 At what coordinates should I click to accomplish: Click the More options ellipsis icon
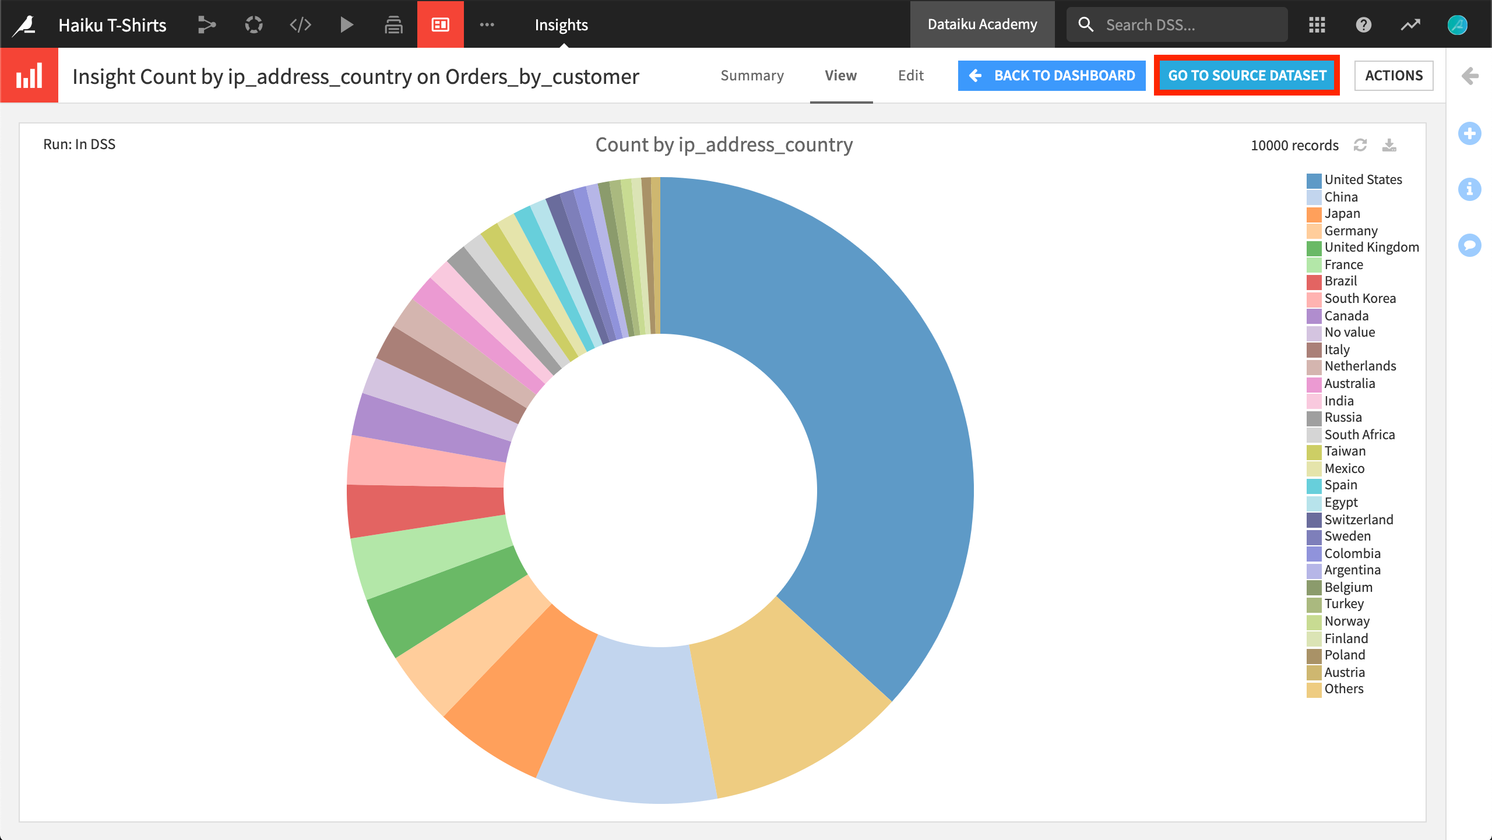(487, 24)
